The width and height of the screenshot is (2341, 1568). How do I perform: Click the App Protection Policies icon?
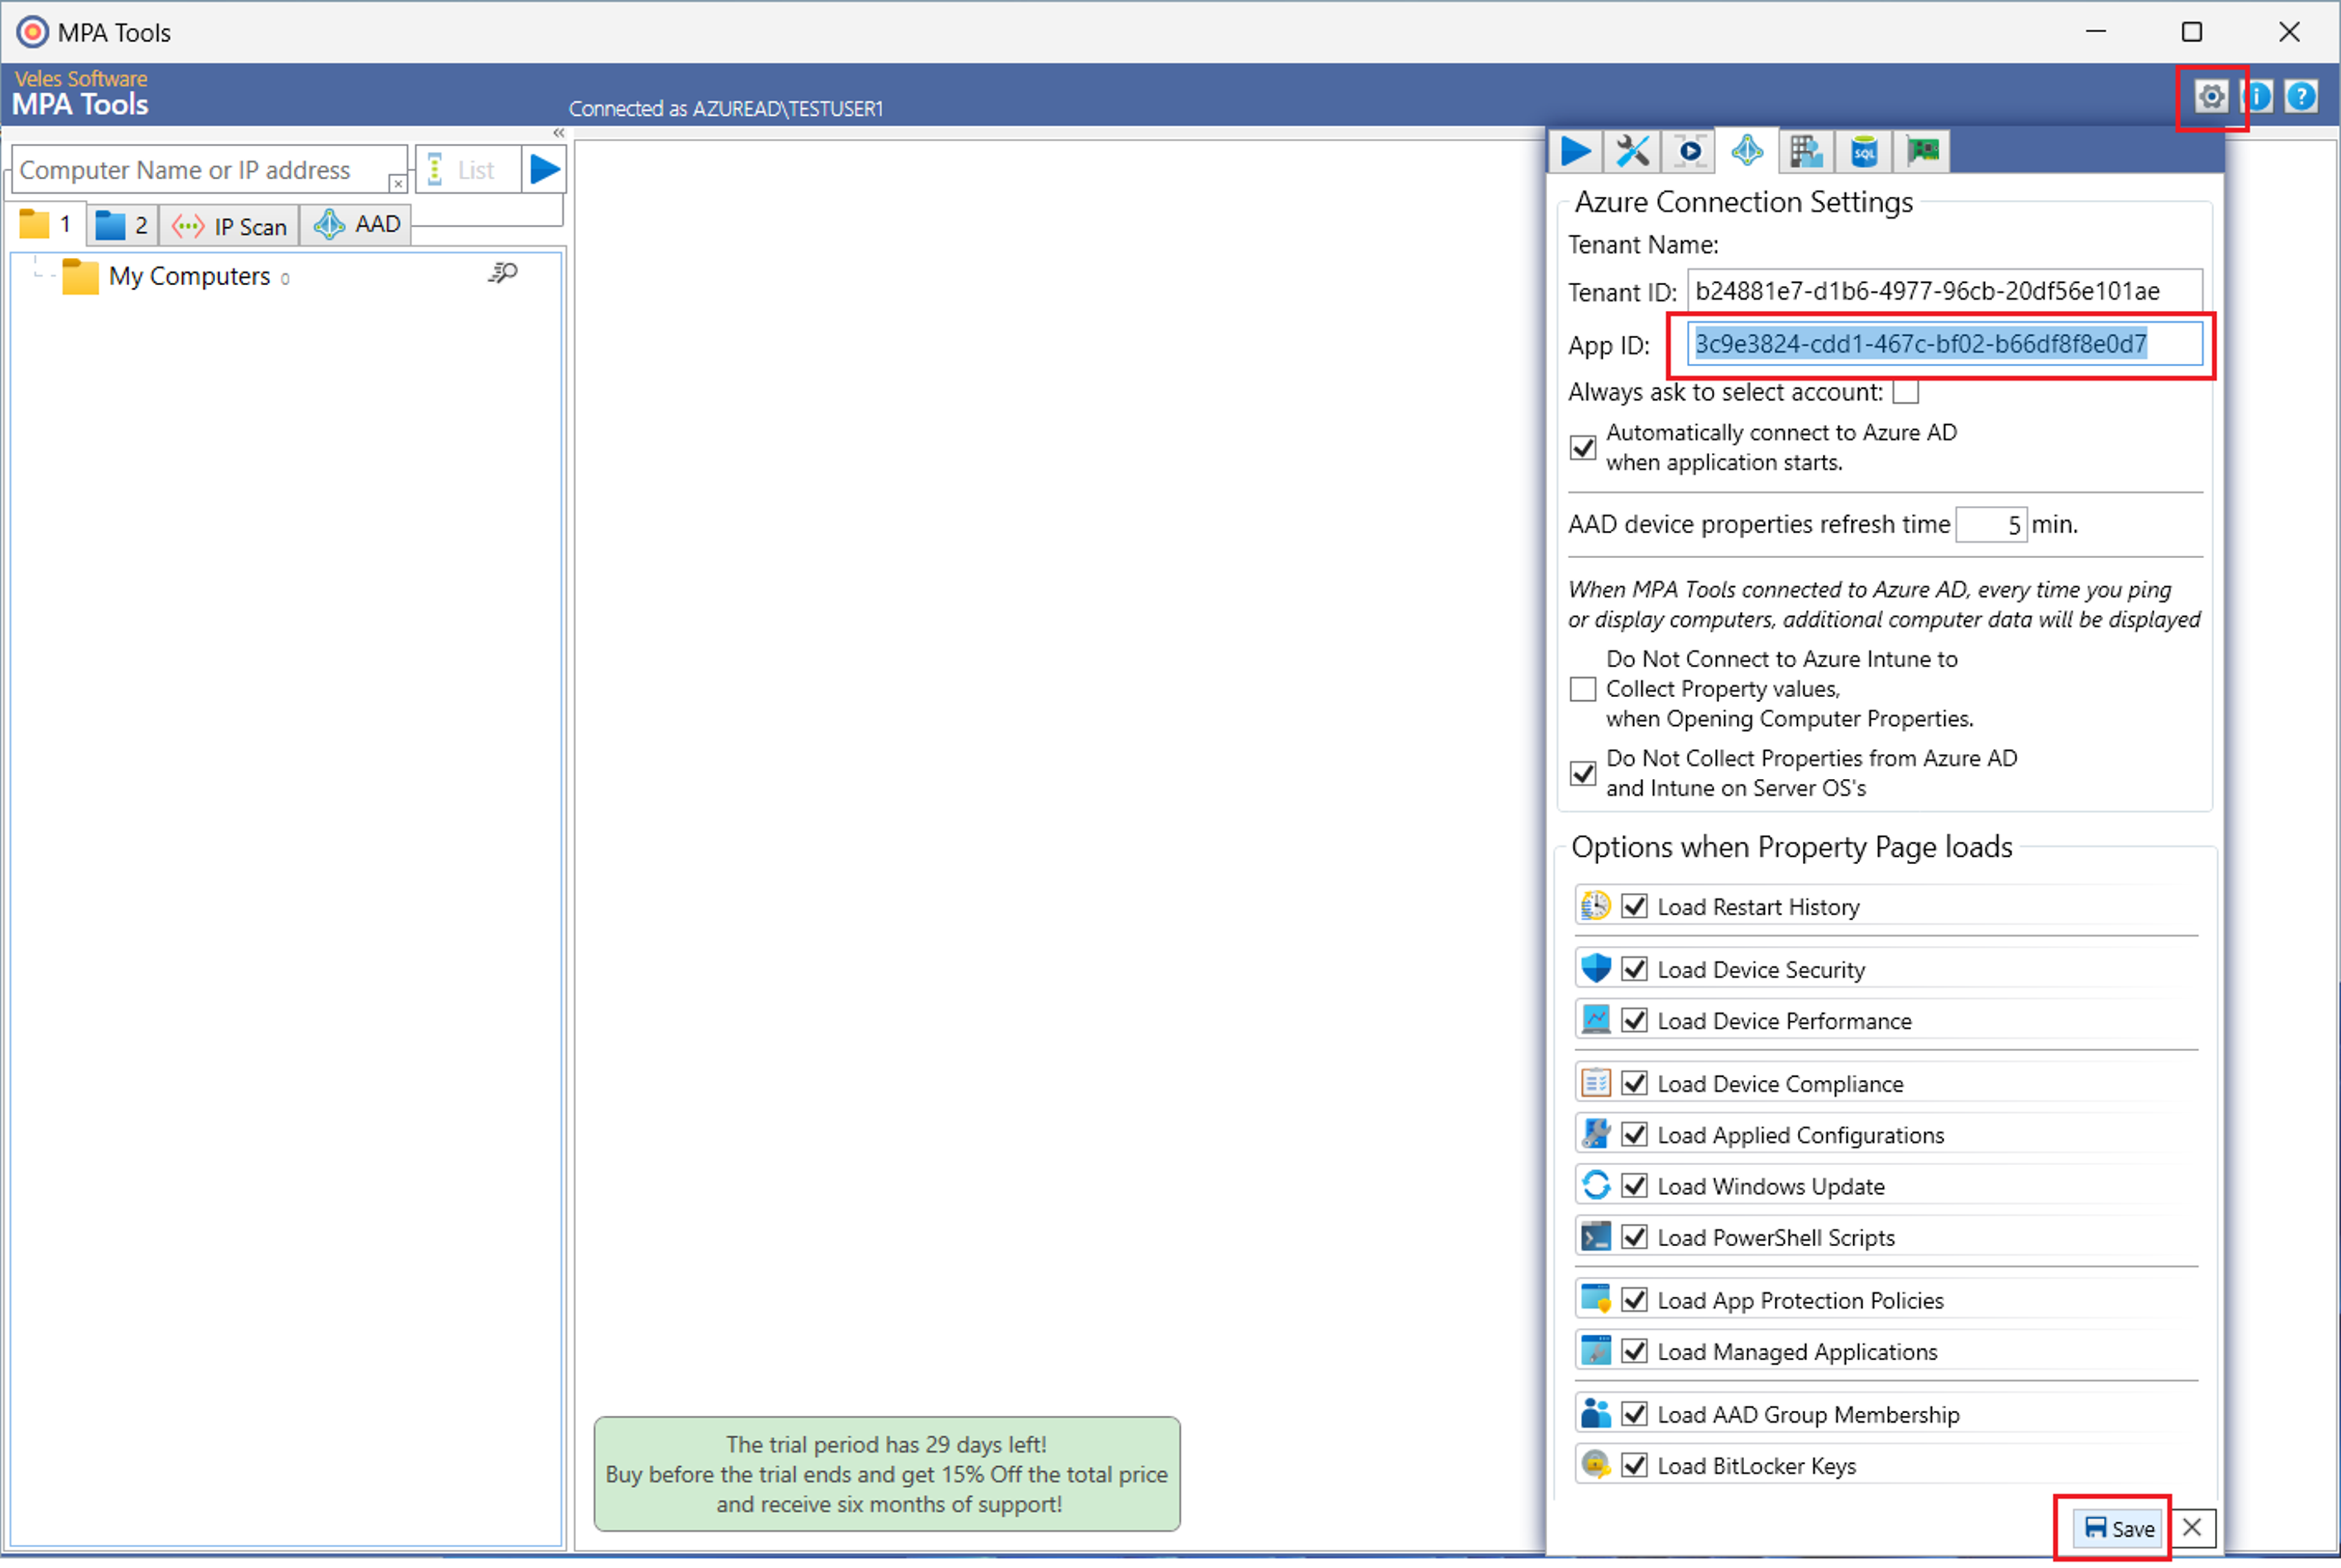(1595, 1299)
